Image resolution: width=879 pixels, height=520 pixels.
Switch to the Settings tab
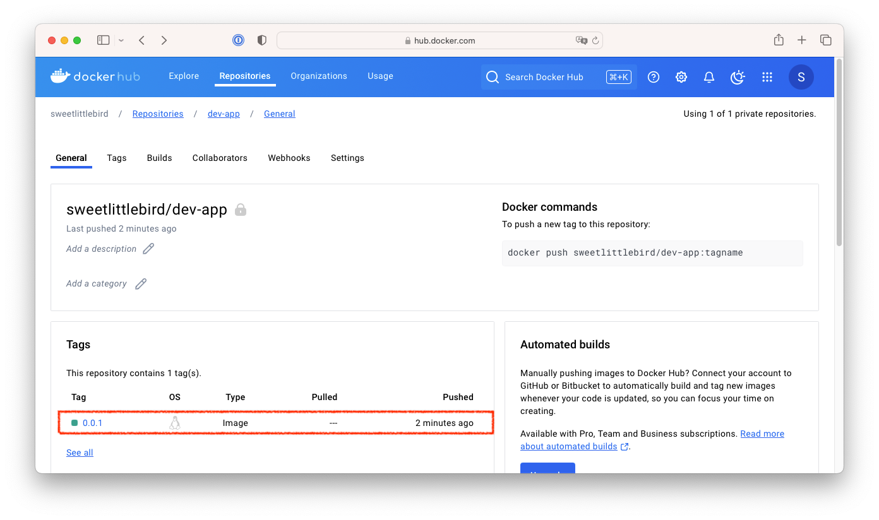(x=347, y=158)
